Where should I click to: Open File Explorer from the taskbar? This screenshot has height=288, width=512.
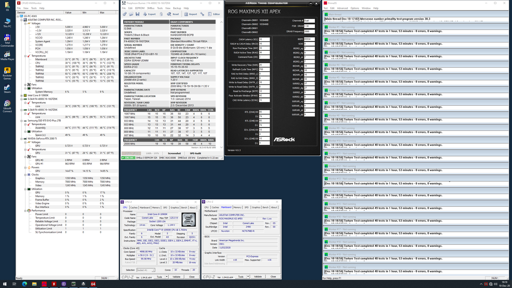tap(34, 284)
